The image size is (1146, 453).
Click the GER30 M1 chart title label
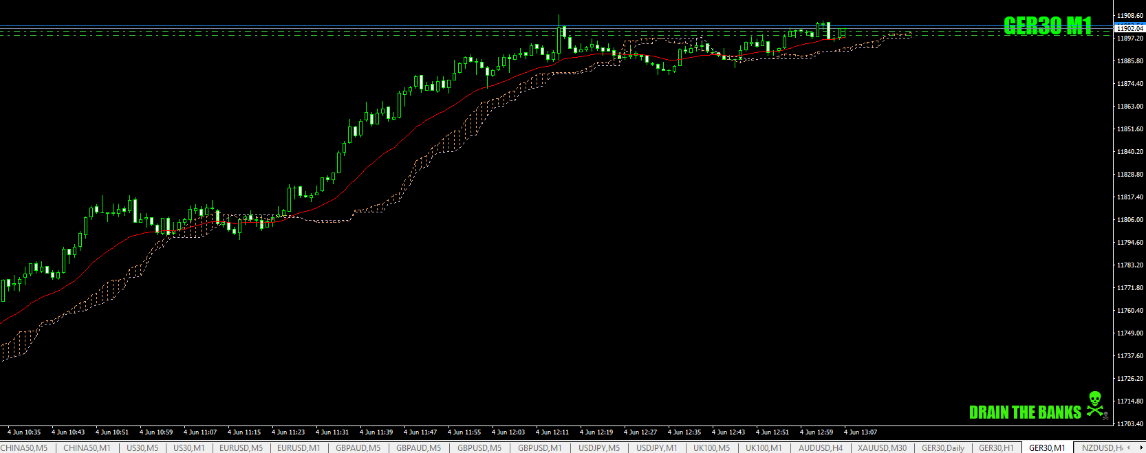(1048, 26)
